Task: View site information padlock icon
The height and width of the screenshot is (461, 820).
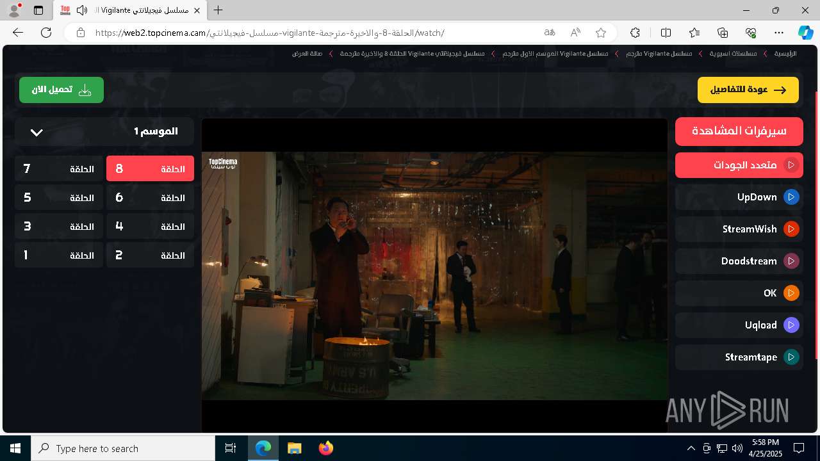Action: pos(80,33)
